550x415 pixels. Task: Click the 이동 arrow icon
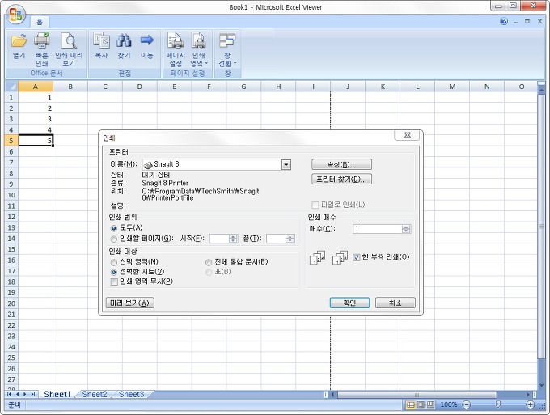(147, 45)
